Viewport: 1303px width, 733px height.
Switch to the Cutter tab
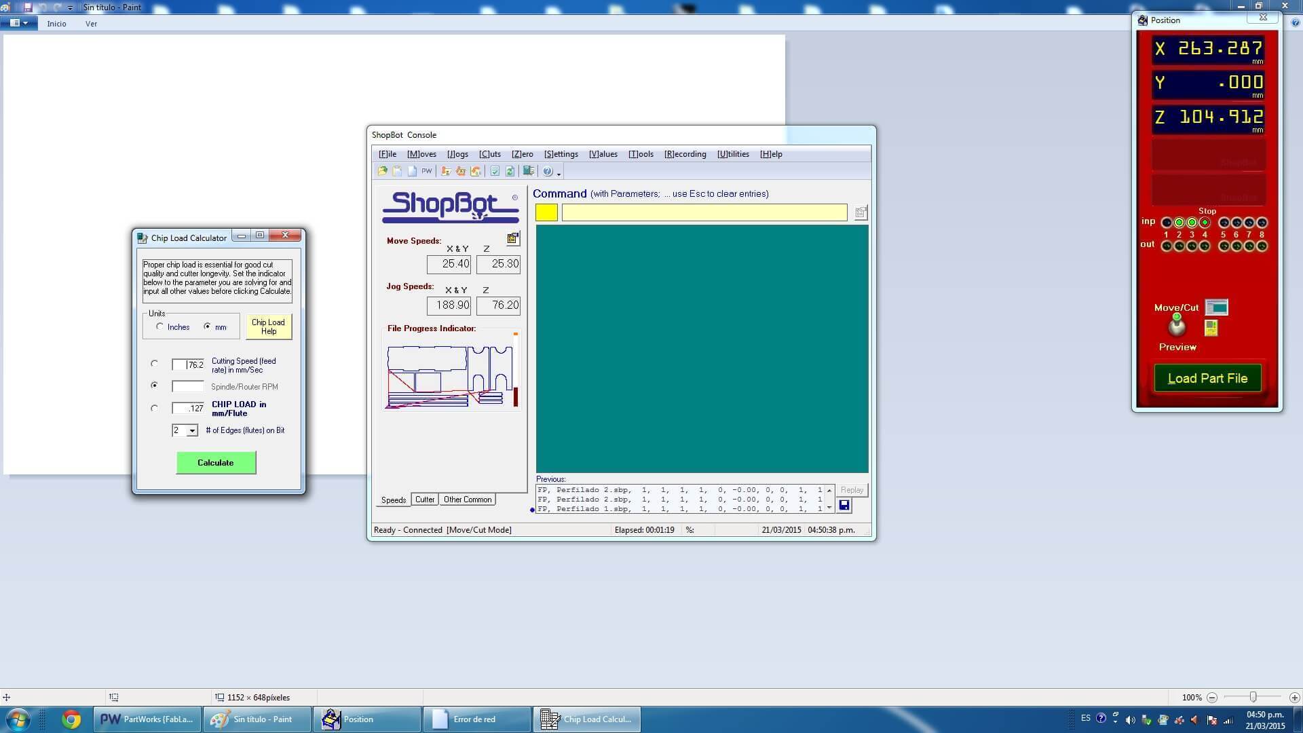425,500
